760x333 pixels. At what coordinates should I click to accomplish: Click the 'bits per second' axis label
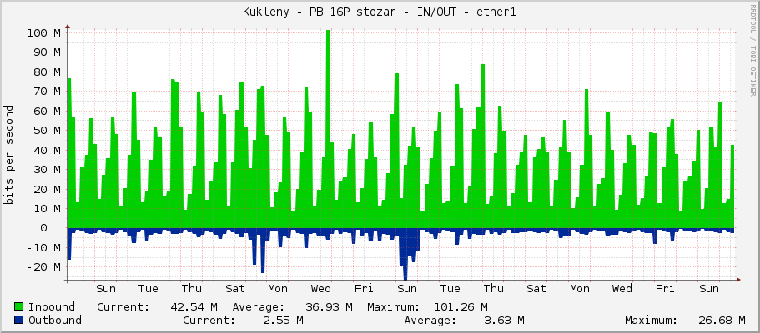point(8,155)
